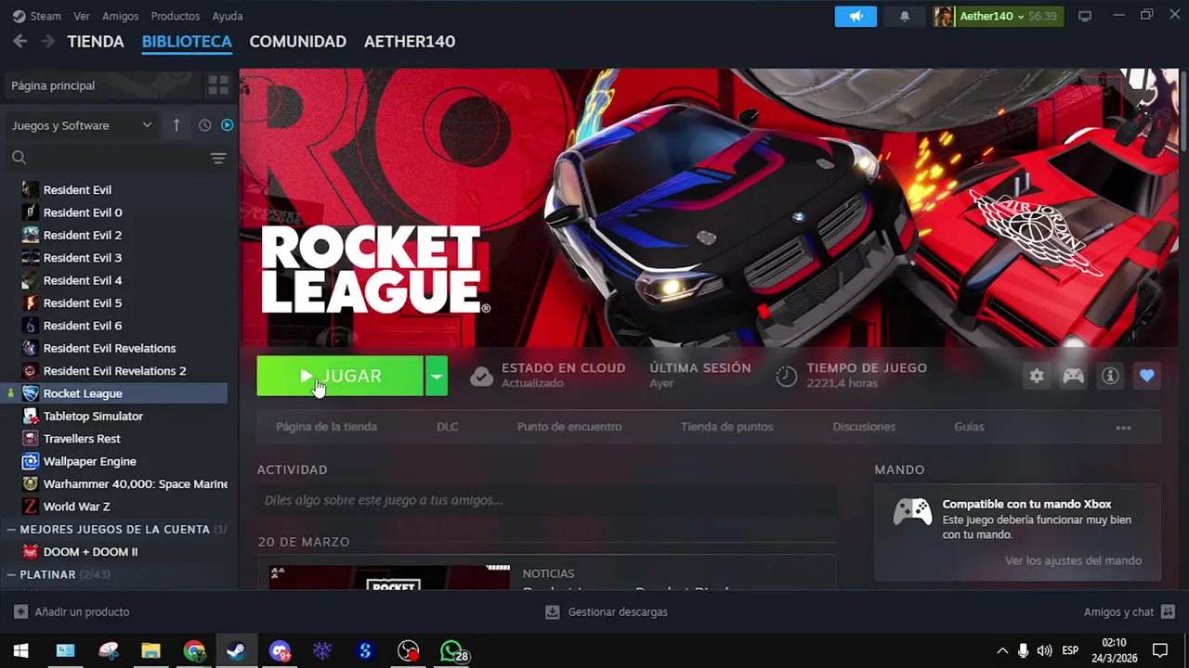Click Estado en Cloud status icon

[x=481, y=376]
